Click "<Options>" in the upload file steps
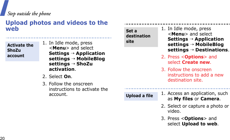Image resolution: width=230 pixels, height=140 pixels. [x=194, y=118]
